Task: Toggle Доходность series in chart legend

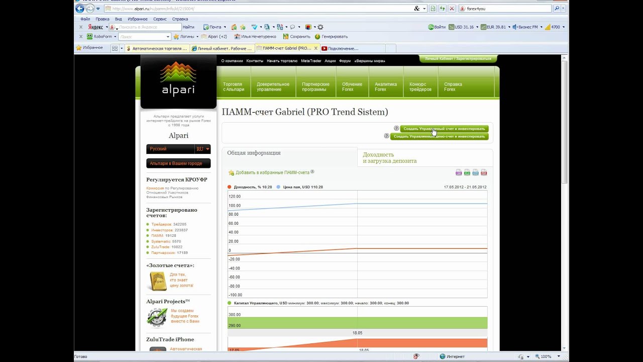Action: (230, 187)
